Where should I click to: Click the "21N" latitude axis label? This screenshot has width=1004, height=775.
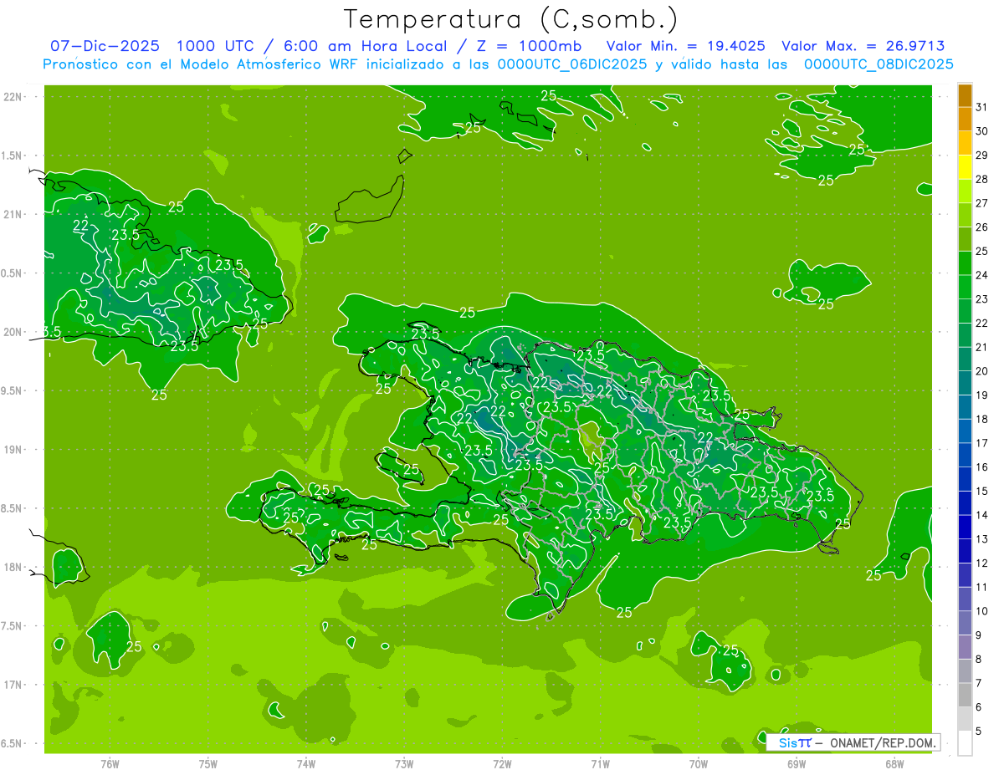pos(13,214)
